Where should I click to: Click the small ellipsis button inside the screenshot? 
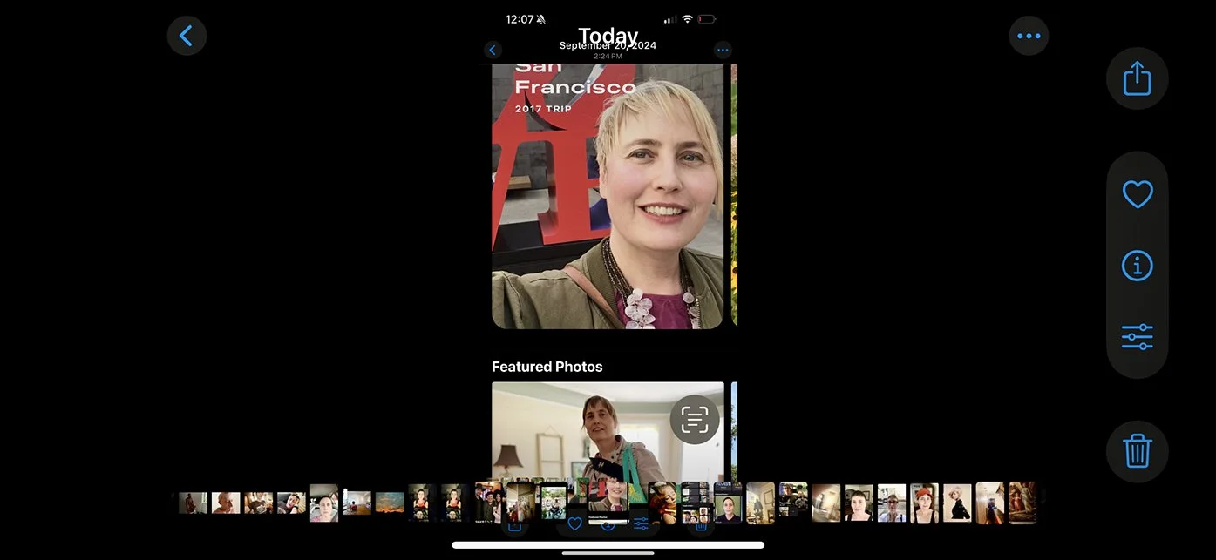[723, 51]
